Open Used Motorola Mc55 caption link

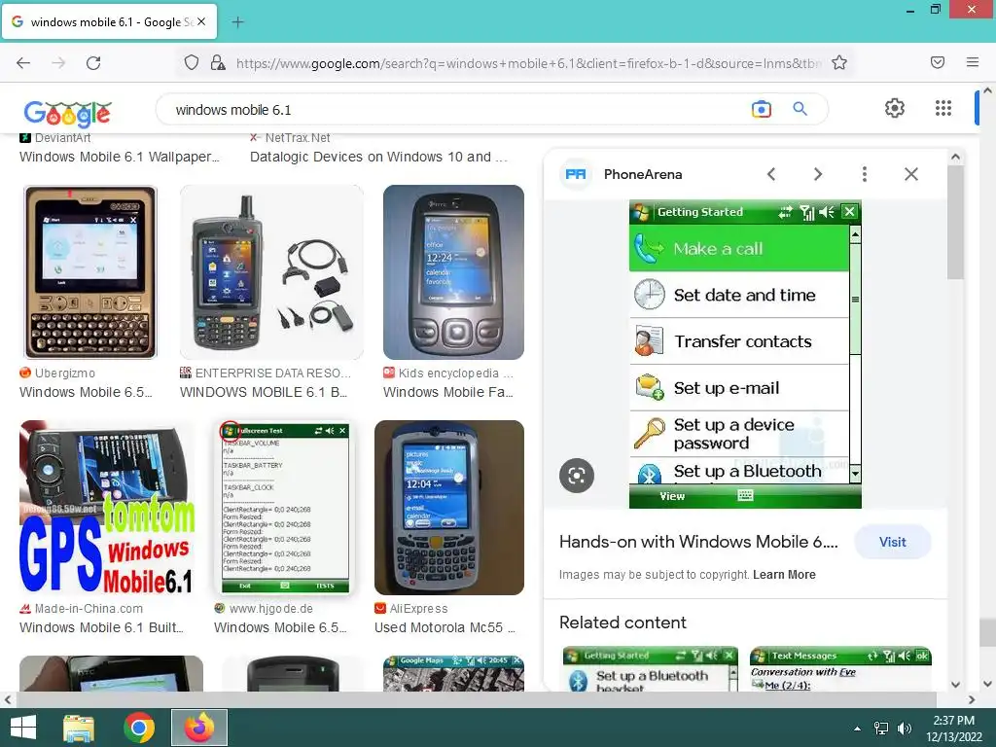(x=445, y=627)
